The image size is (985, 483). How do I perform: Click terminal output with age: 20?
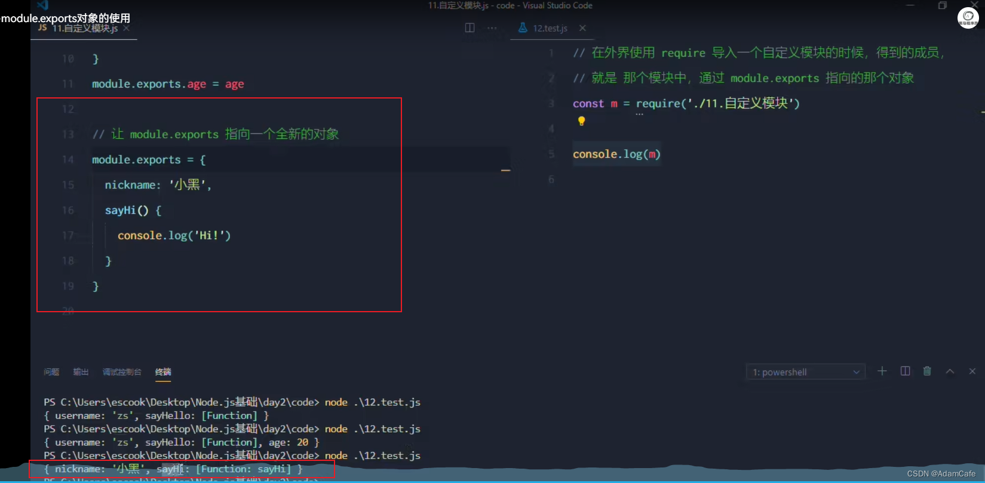click(x=182, y=442)
